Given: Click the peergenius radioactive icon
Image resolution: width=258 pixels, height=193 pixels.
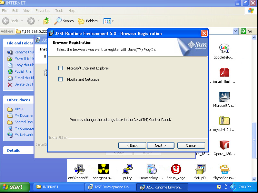Looking at the screenshot, I should point(103,169).
